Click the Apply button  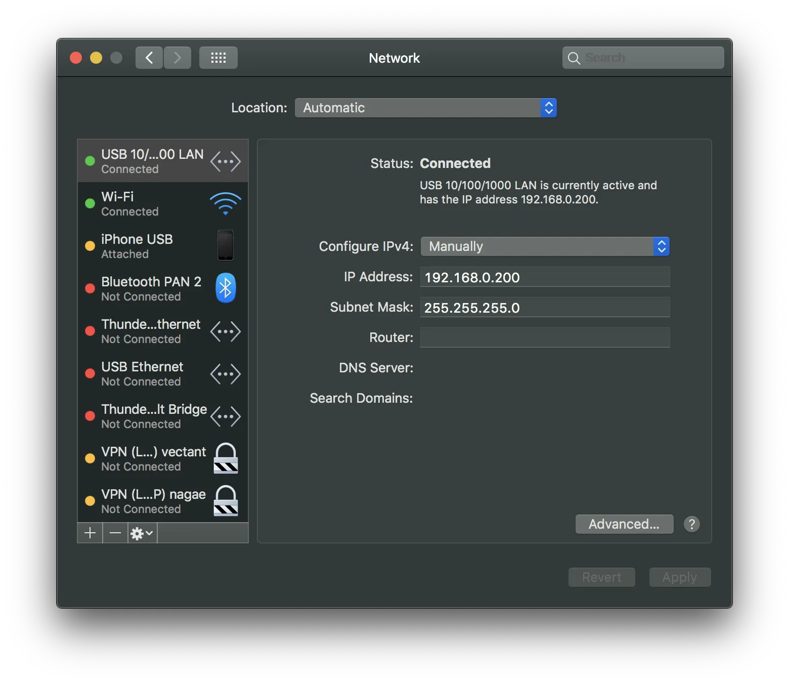pyautogui.click(x=680, y=577)
